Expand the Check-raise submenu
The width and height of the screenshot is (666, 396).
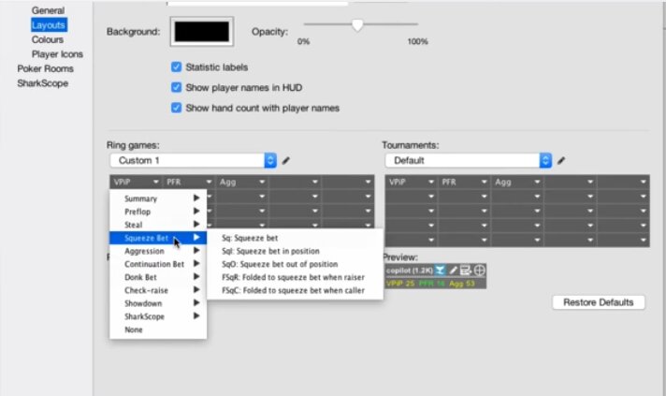point(158,290)
